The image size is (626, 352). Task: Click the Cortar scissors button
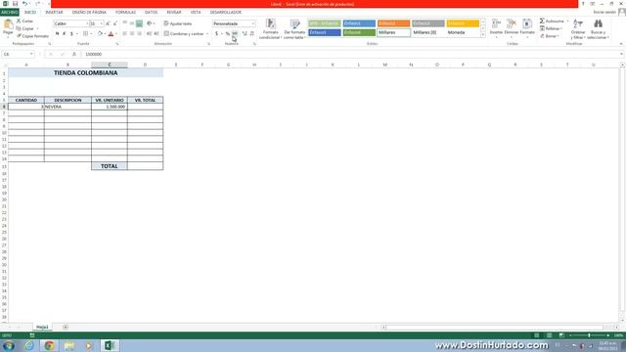(24, 21)
